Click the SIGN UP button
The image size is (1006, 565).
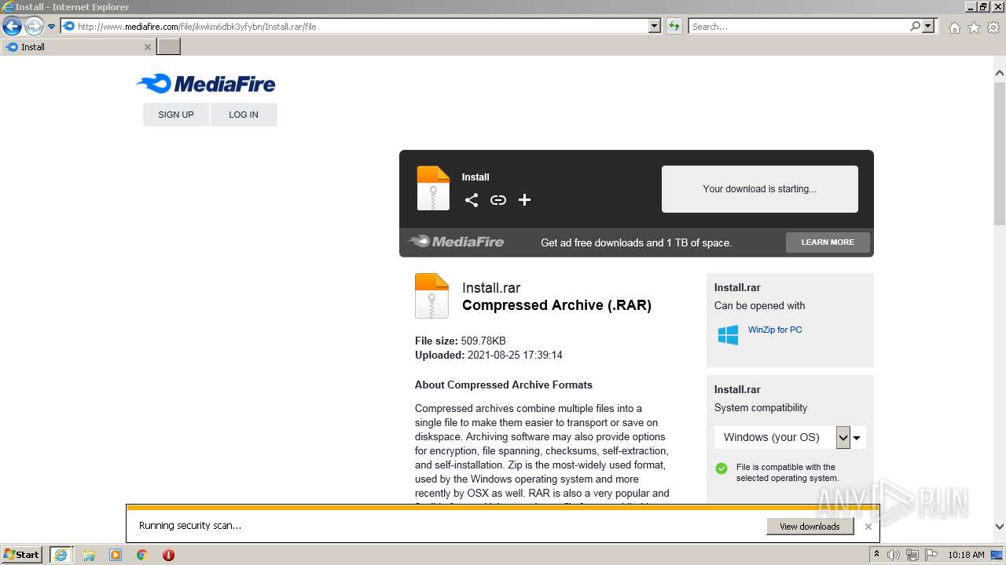pyautogui.click(x=176, y=115)
